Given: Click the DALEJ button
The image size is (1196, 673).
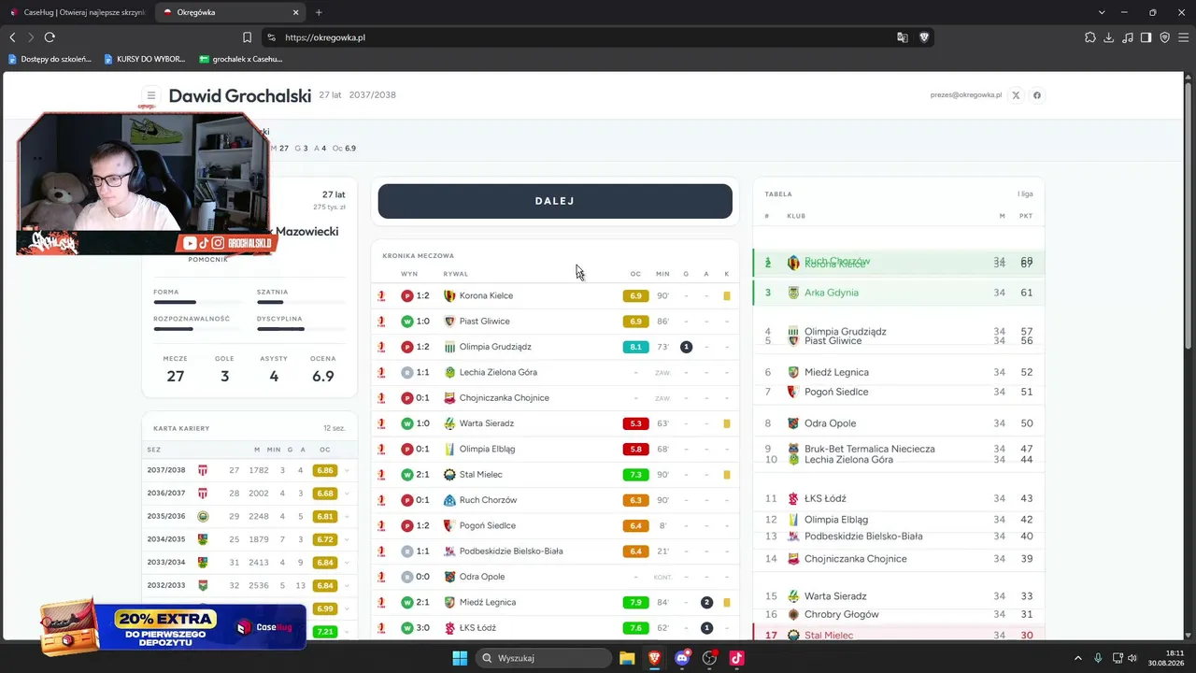Looking at the screenshot, I should [555, 201].
